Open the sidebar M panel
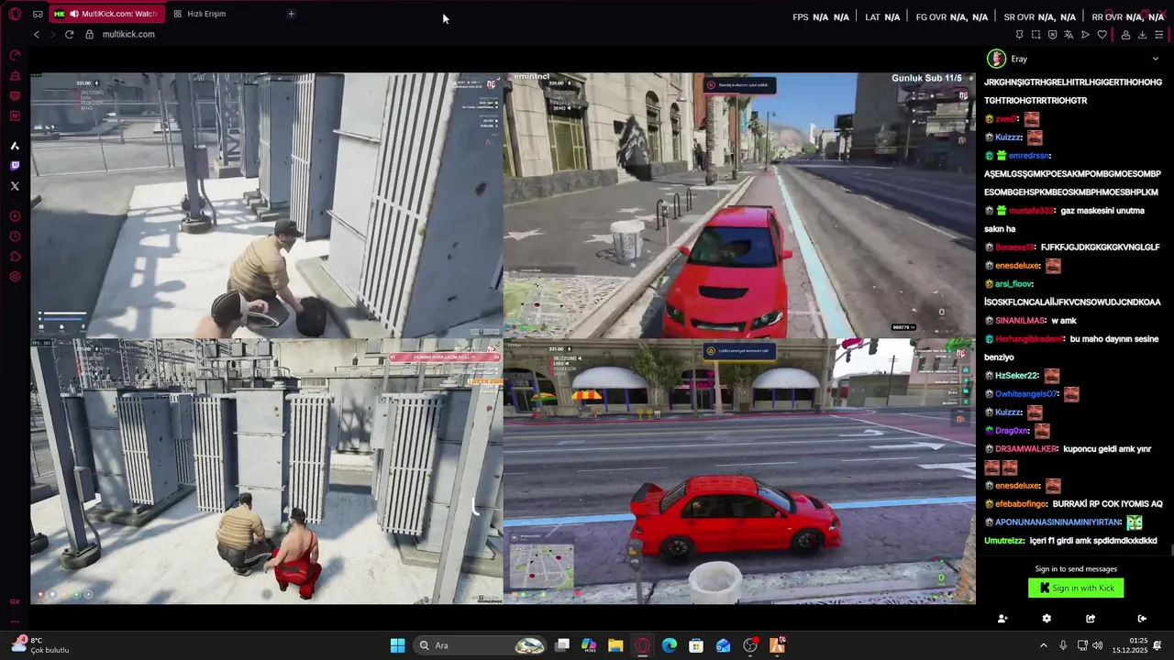1174x660 pixels. pyautogui.click(x=15, y=115)
